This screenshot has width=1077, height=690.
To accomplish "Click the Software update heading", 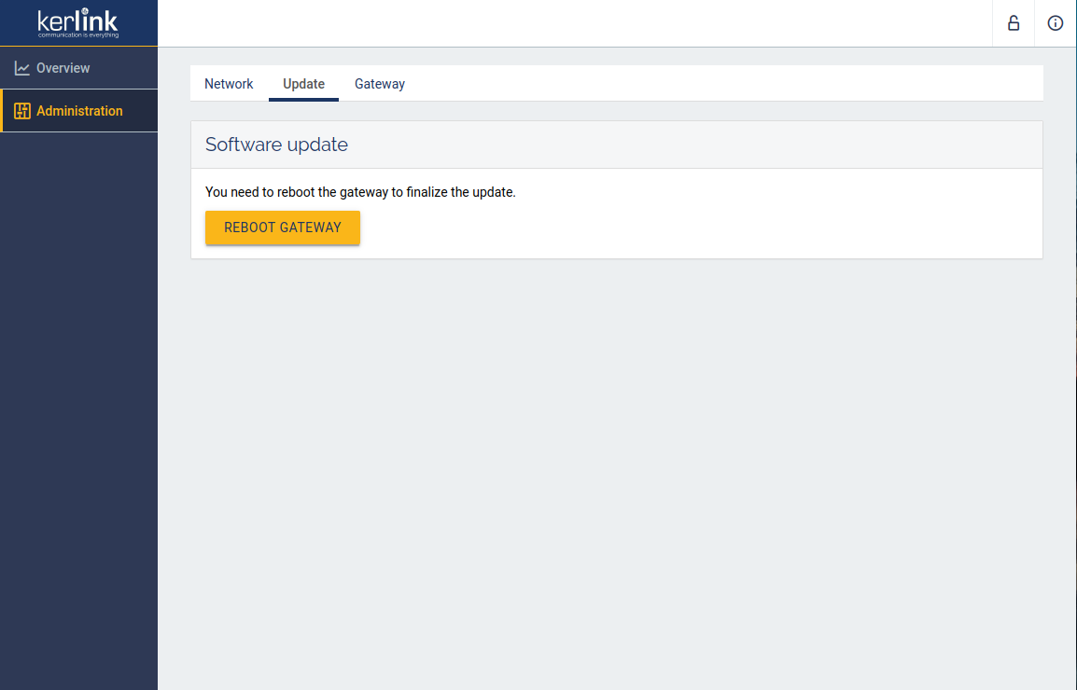I will tap(276, 145).
